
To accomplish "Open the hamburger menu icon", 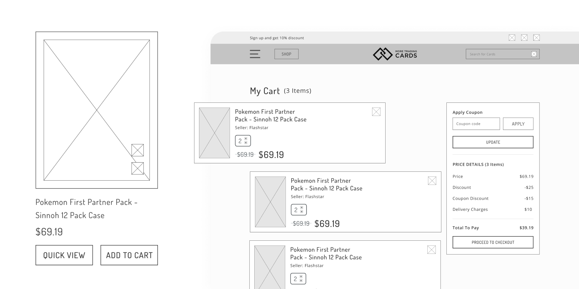I will 255,54.
